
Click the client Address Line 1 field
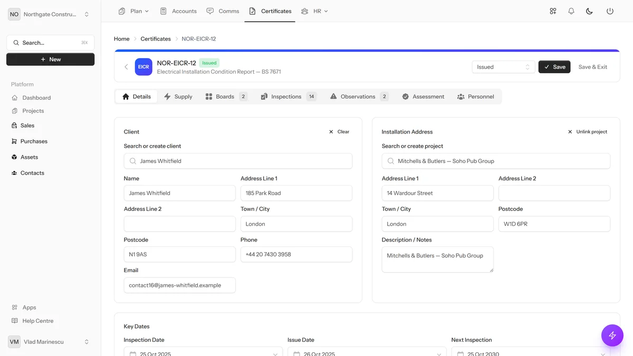(x=296, y=193)
